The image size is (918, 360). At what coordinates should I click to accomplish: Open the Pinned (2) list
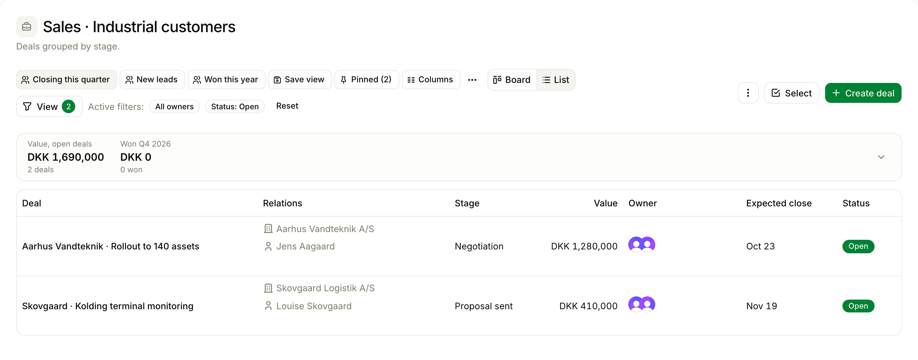click(366, 79)
